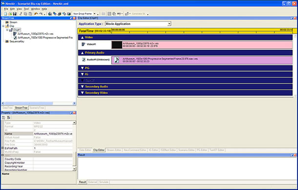Open the View menu
The image size is (298, 190).
19,9
